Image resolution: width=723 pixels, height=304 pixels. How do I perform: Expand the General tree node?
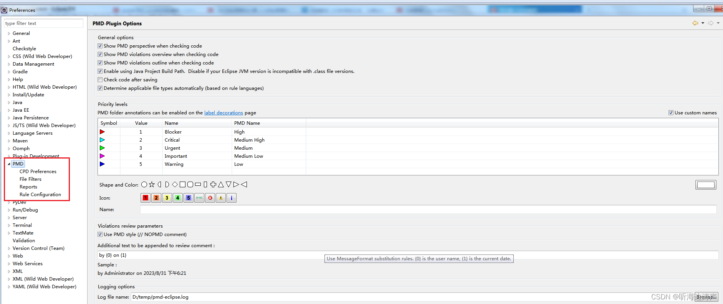[x=9, y=33]
